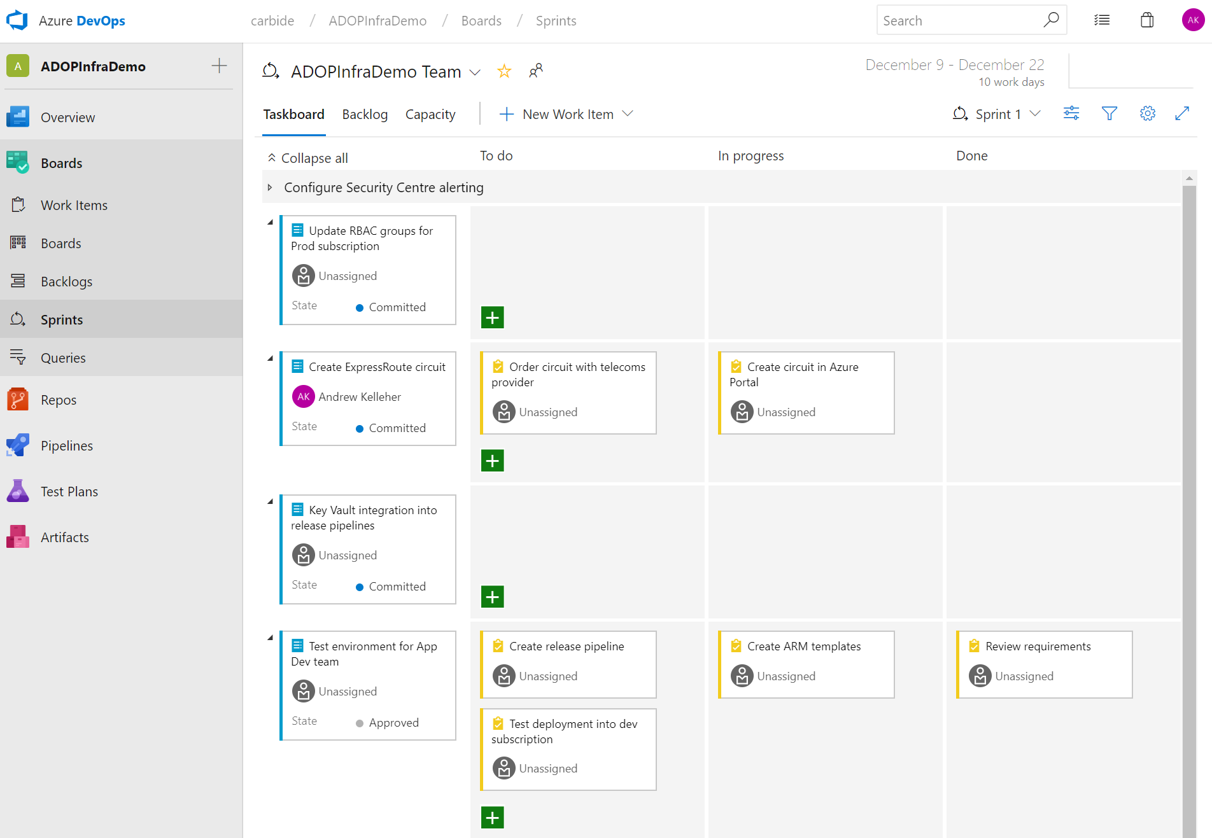1212x838 pixels.
Task: Collapse the Update RBAC groups row
Action: pyautogui.click(x=270, y=222)
